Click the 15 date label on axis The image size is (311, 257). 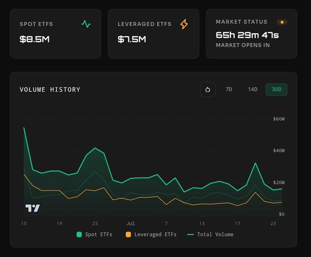click(x=24, y=224)
